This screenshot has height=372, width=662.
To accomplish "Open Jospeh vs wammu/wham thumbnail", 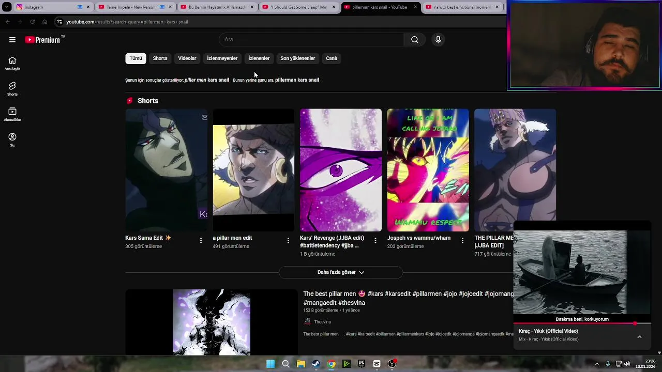I will click(x=428, y=170).
